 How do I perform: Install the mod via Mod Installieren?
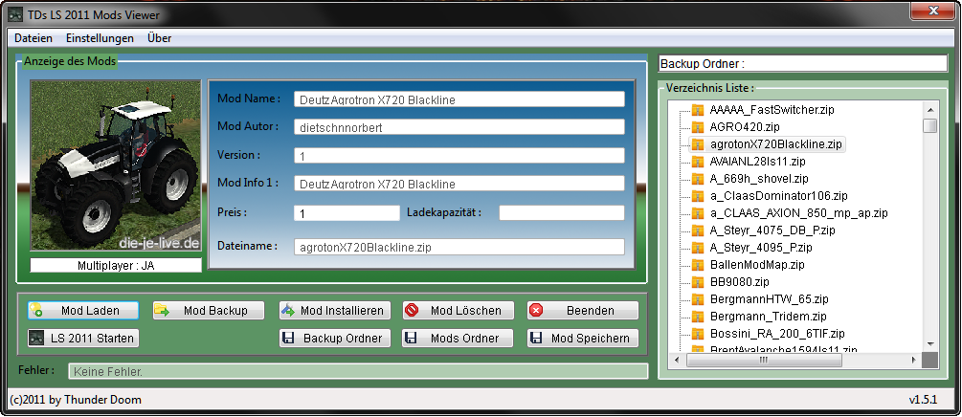[x=335, y=310]
